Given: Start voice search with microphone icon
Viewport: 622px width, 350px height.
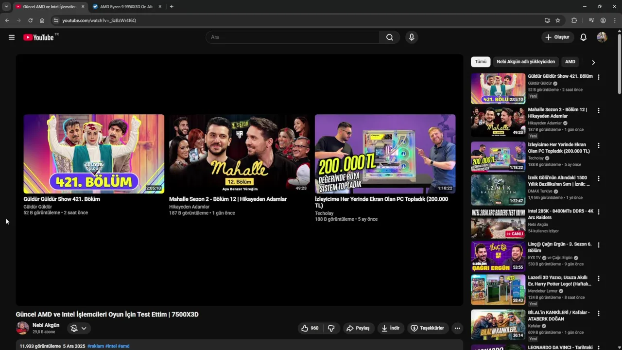Looking at the screenshot, I should [x=412, y=37].
